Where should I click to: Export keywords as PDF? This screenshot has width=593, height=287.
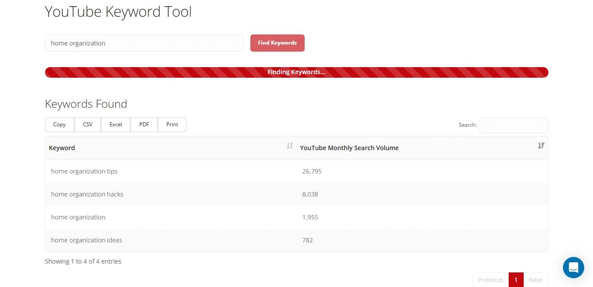point(144,125)
